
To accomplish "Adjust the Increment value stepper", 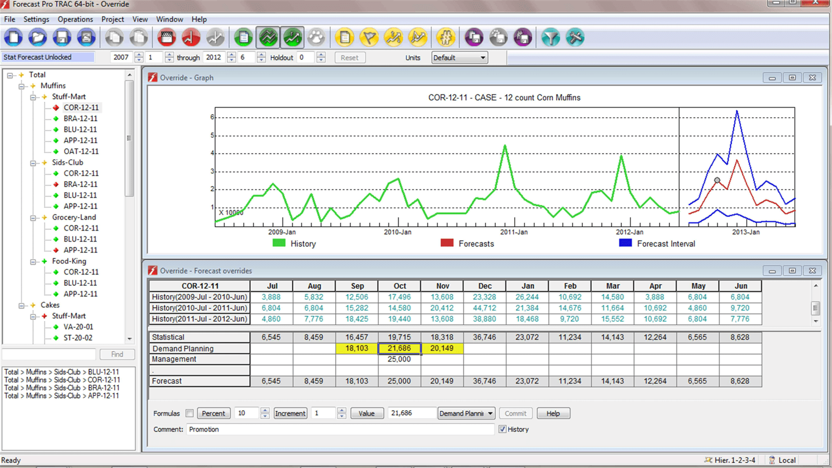I will pos(342,413).
